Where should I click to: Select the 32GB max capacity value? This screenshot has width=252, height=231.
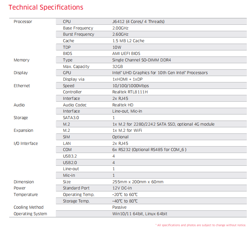(117, 67)
